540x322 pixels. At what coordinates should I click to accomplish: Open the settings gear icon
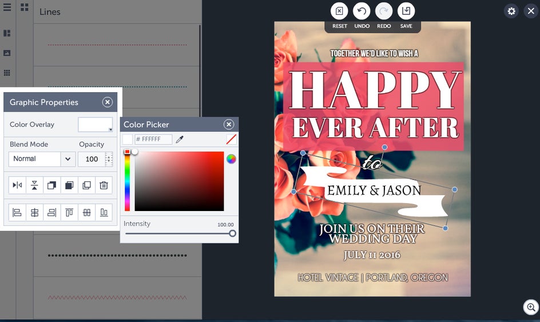tap(511, 11)
